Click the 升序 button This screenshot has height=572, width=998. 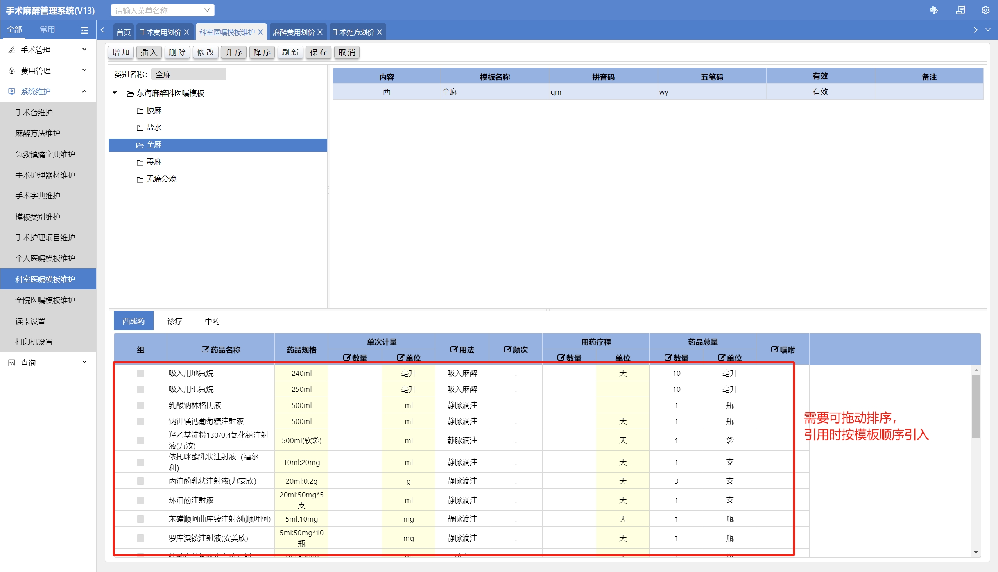(233, 52)
